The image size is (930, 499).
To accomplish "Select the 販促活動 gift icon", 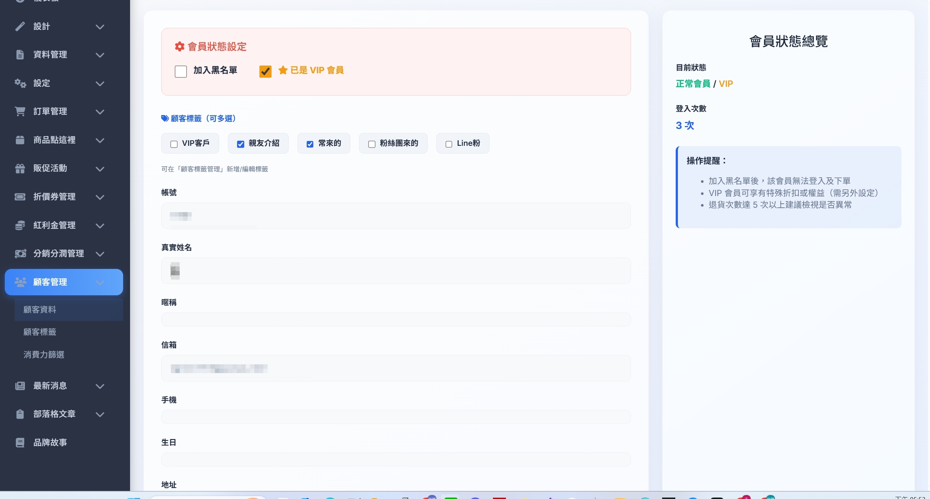I will (20, 169).
